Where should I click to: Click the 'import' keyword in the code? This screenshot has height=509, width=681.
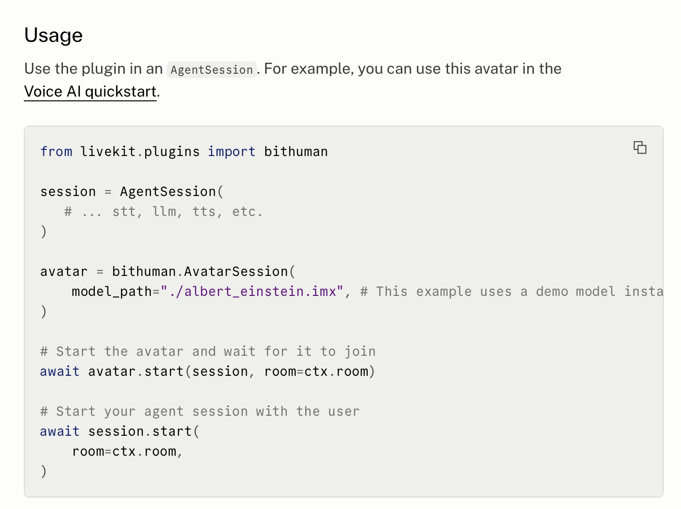tap(231, 151)
